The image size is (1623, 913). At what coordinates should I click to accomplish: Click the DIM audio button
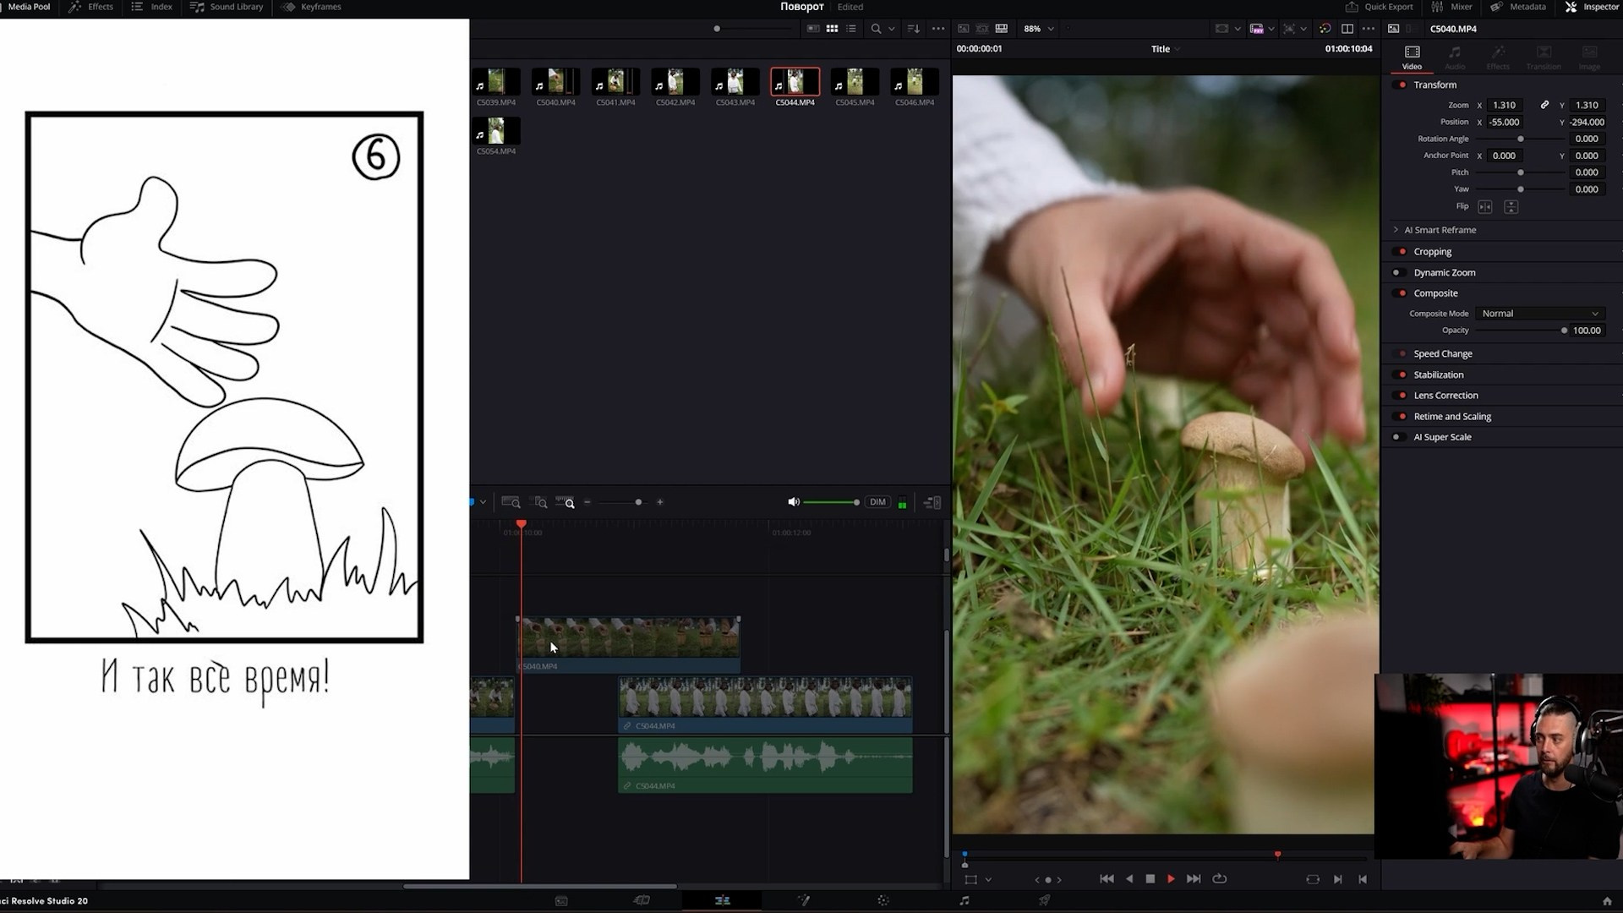877,502
